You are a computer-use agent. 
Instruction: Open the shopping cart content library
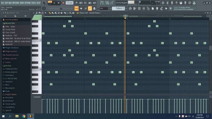pos(171,9)
